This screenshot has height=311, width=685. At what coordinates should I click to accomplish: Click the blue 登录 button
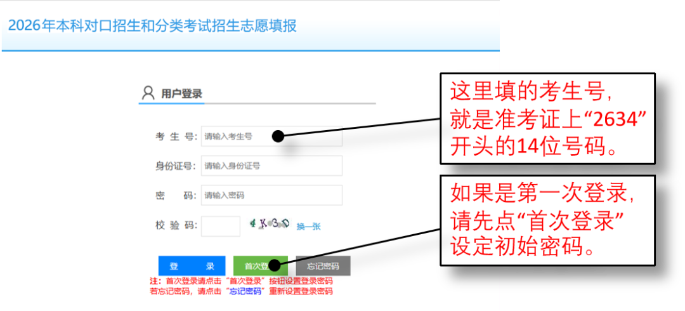pos(192,266)
